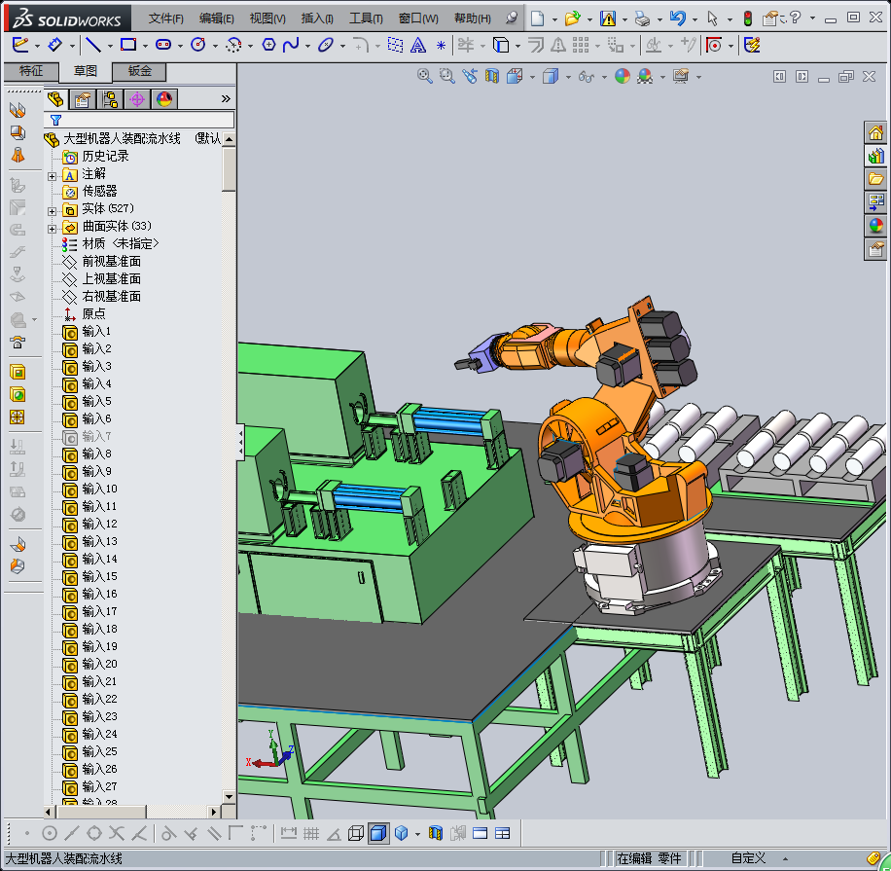
Task: Toggle the feature tree filter icon
Action: (55, 120)
